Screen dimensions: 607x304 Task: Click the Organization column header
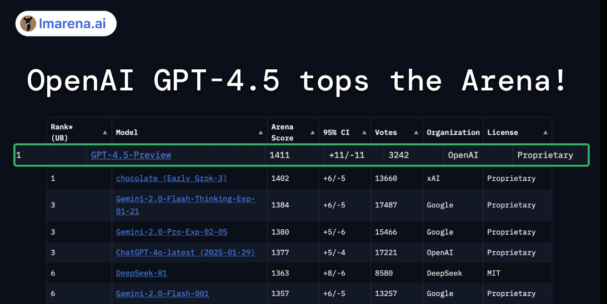tap(453, 133)
